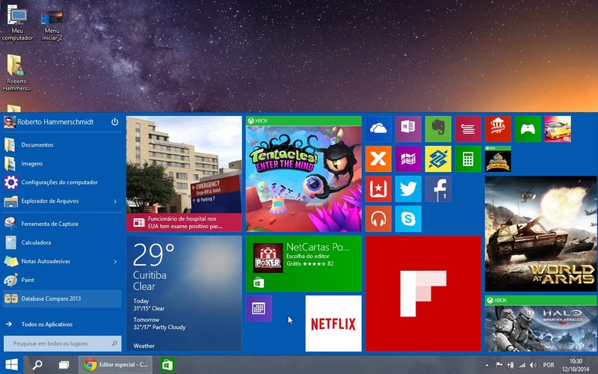598x374 pixels.
Task: Click the volume speaker tray icon
Action: (533, 365)
